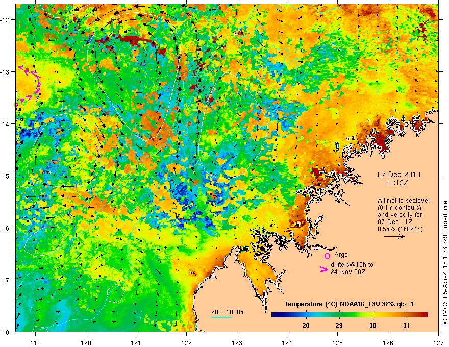This screenshot has width=449, height=347.
Task: Click the time label 11:12Z
Action: (x=396, y=183)
